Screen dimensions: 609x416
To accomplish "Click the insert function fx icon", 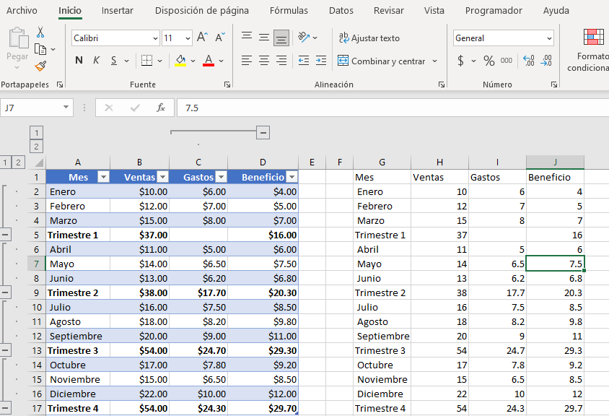I will pos(161,108).
